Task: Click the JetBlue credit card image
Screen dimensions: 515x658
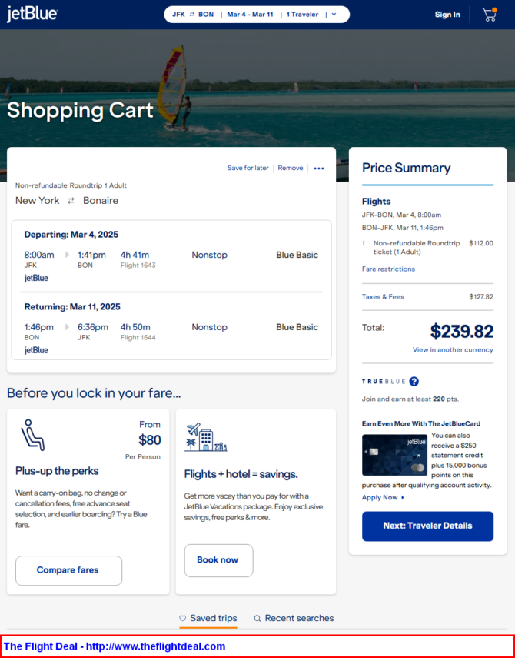Action: (x=394, y=455)
